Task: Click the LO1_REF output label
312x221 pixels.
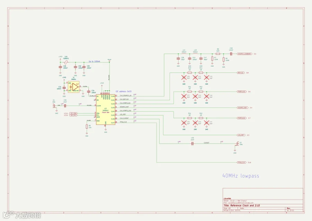Action: click(x=241, y=135)
